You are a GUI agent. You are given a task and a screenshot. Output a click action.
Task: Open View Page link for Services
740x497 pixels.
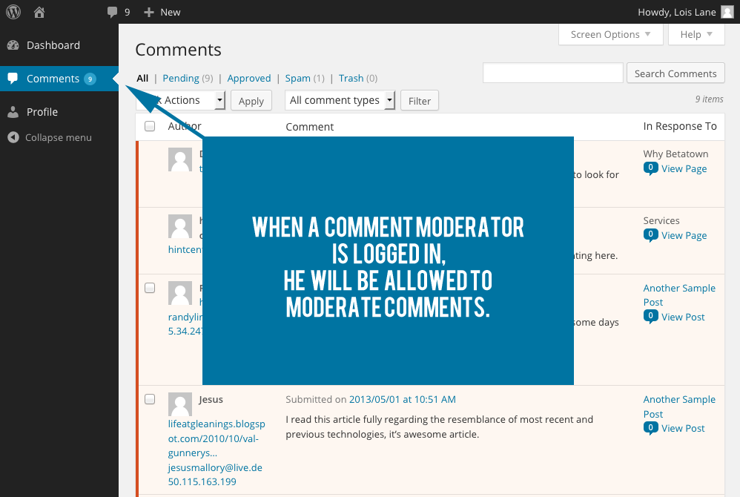684,235
